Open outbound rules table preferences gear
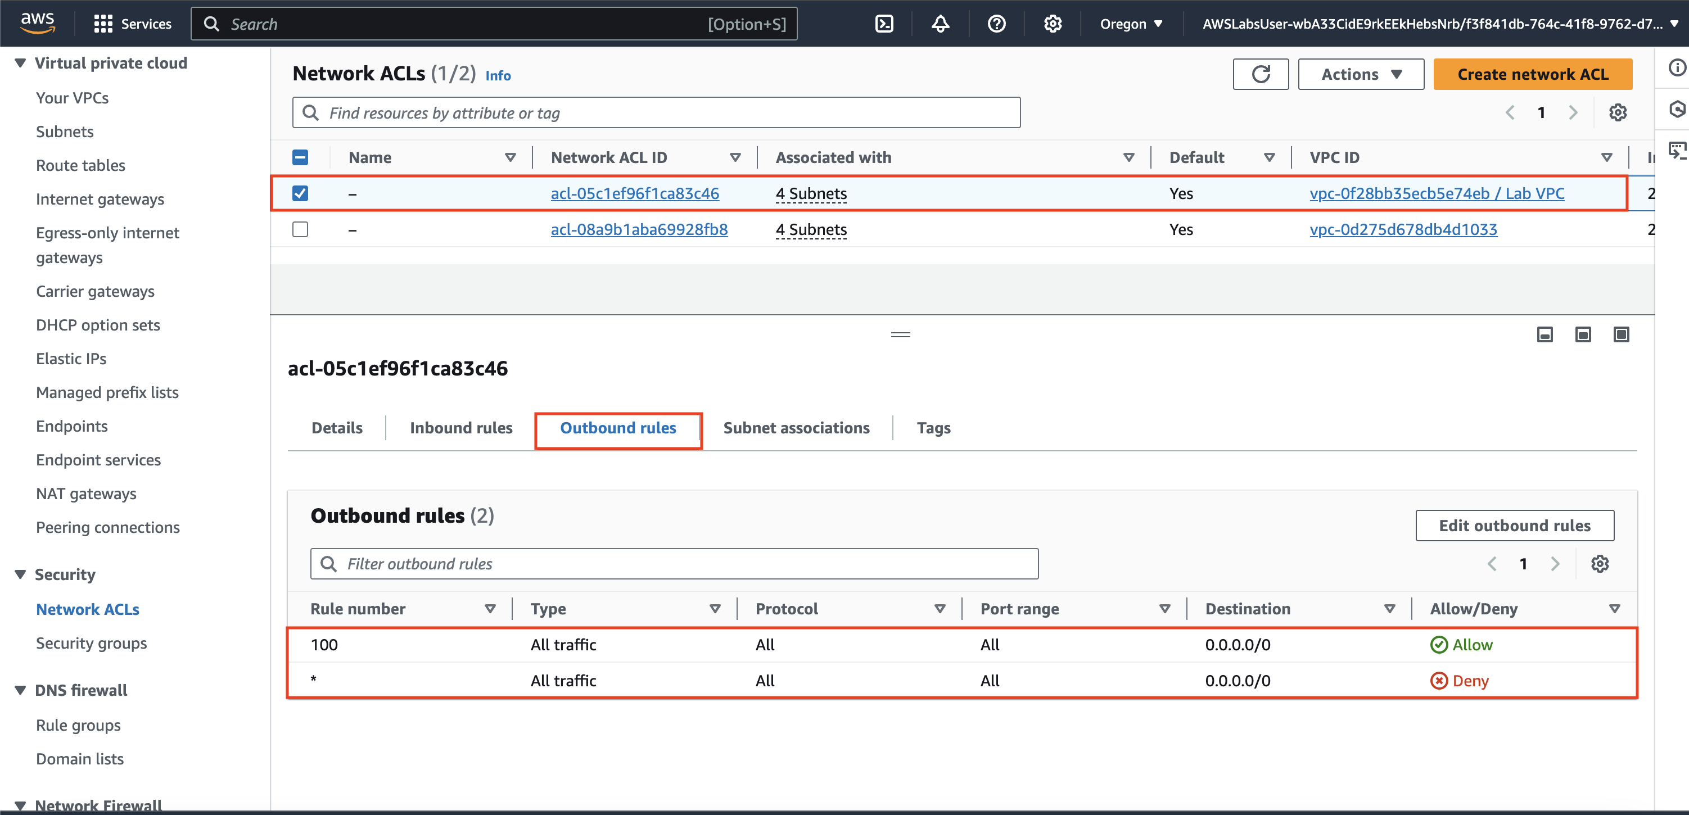 click(x=1600, y=564)
